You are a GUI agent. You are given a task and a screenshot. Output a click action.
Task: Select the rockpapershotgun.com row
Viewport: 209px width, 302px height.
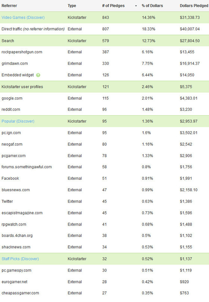104,52
